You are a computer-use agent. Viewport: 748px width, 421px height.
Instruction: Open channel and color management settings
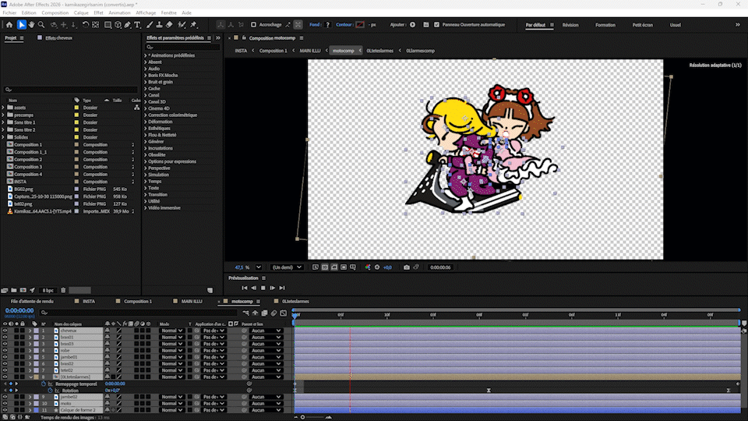point(368,267)
